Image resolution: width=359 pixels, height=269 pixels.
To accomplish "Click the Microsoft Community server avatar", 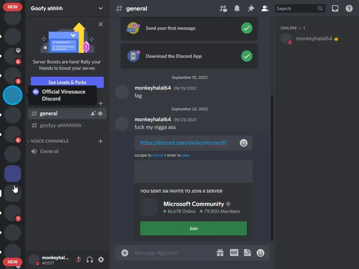I will tap(149, 207).
